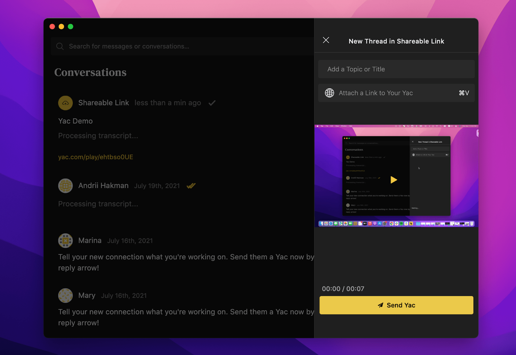
Task: Click Andrii Hakman's avatar icon
Action: coord(65,186)
